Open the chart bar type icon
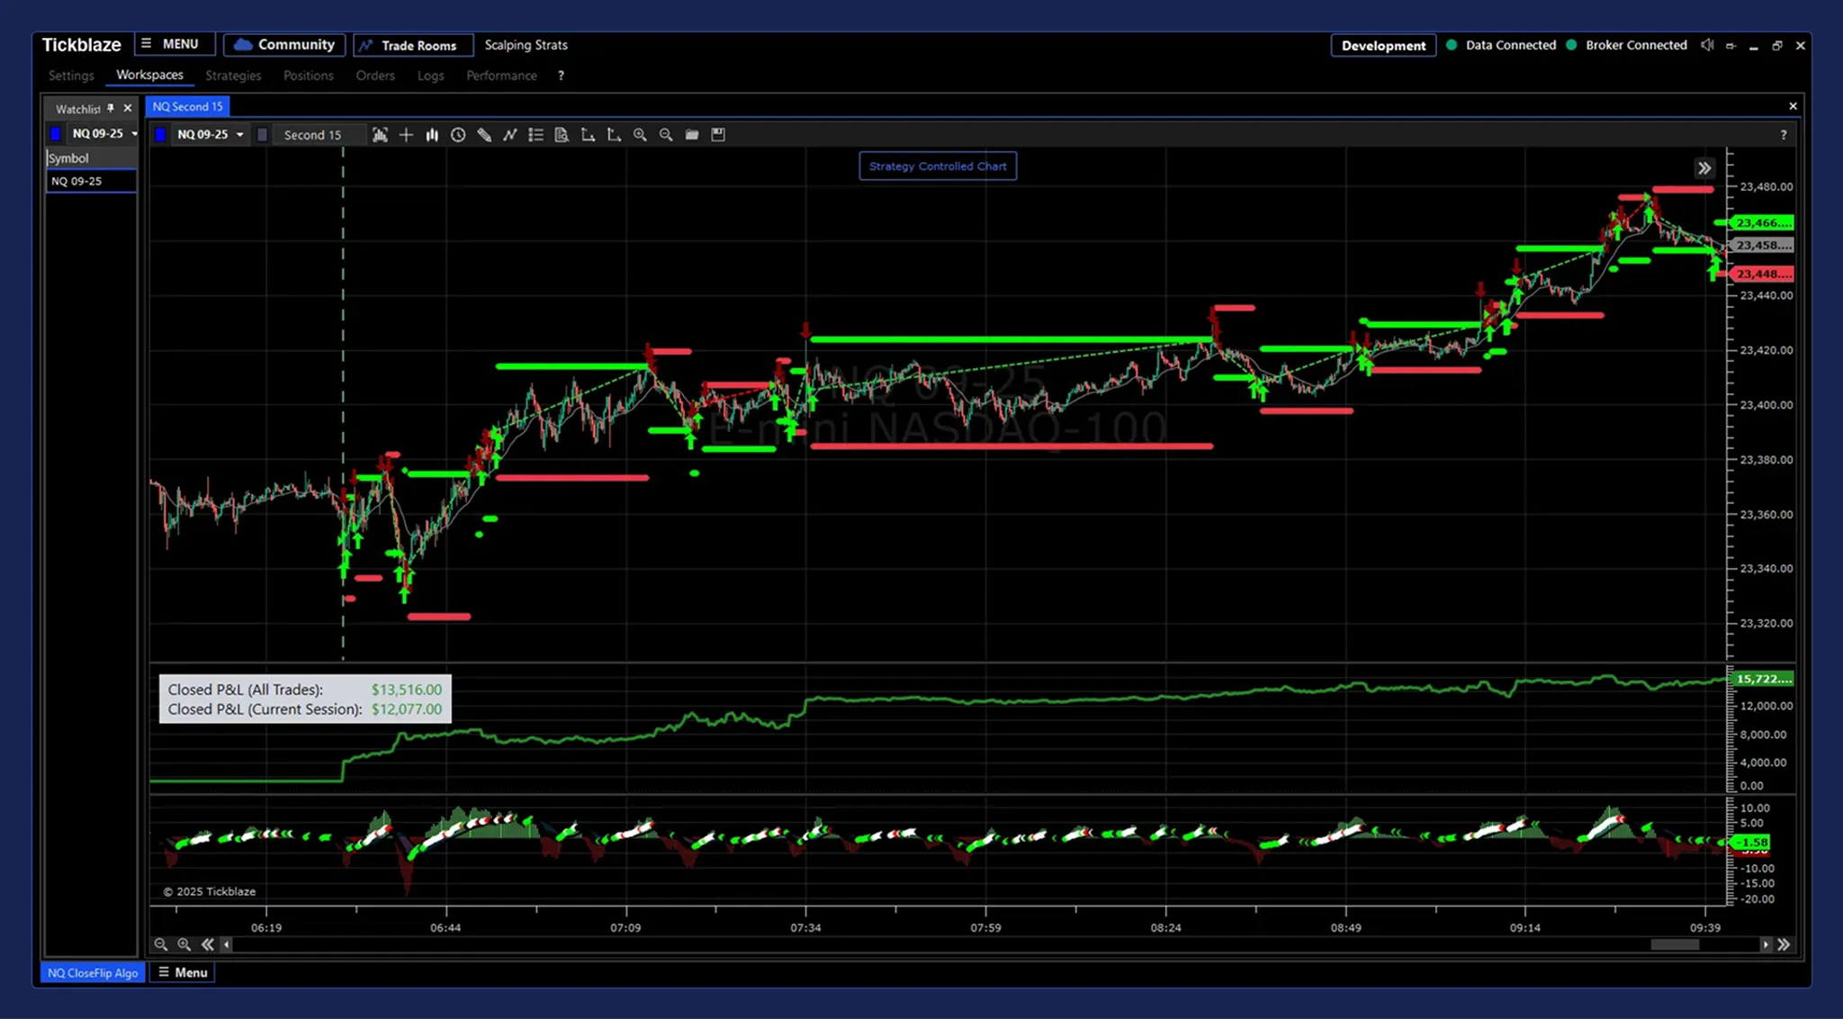 [432, 135]
